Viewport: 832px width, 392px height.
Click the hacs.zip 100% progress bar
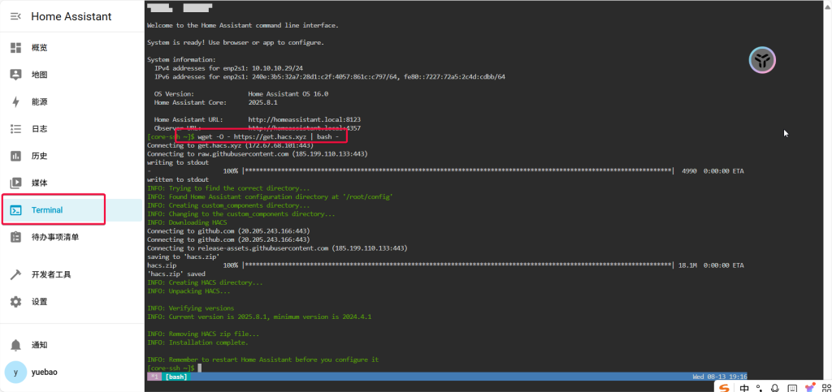458,265
